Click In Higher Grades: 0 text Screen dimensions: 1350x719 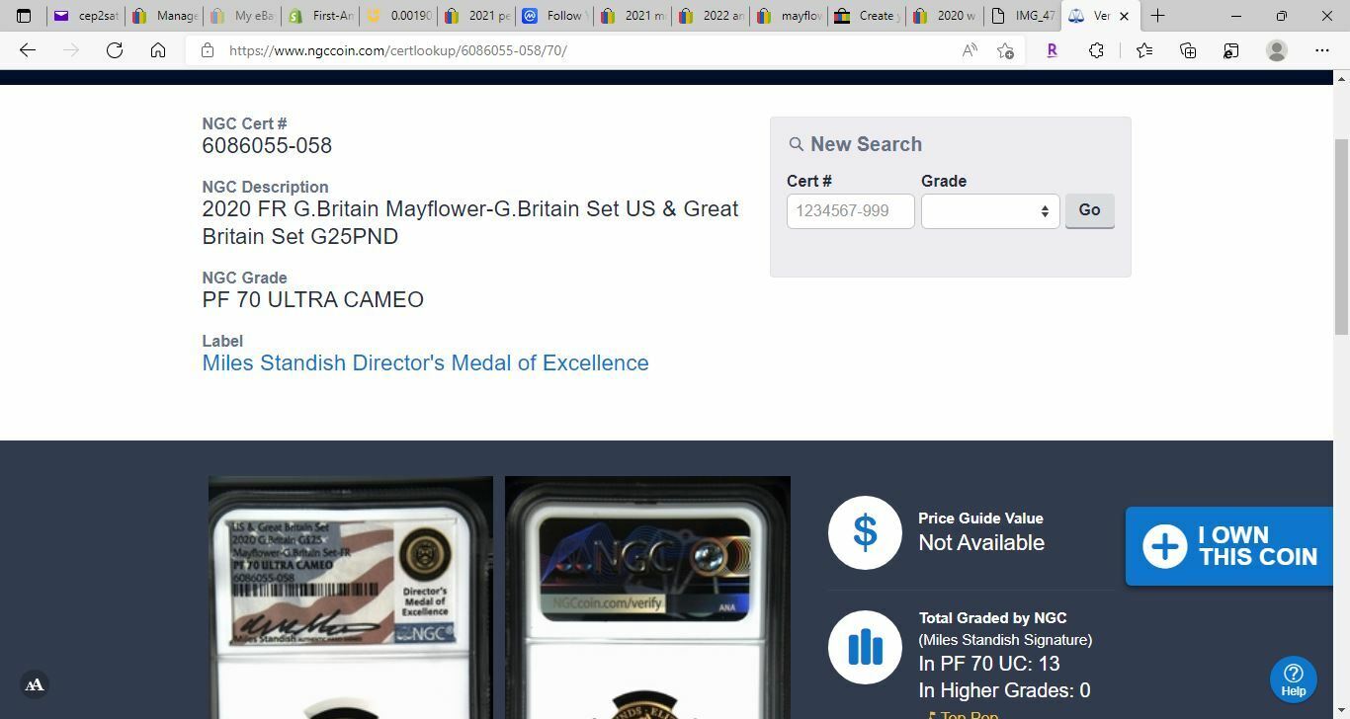(x=1004, y=690)
